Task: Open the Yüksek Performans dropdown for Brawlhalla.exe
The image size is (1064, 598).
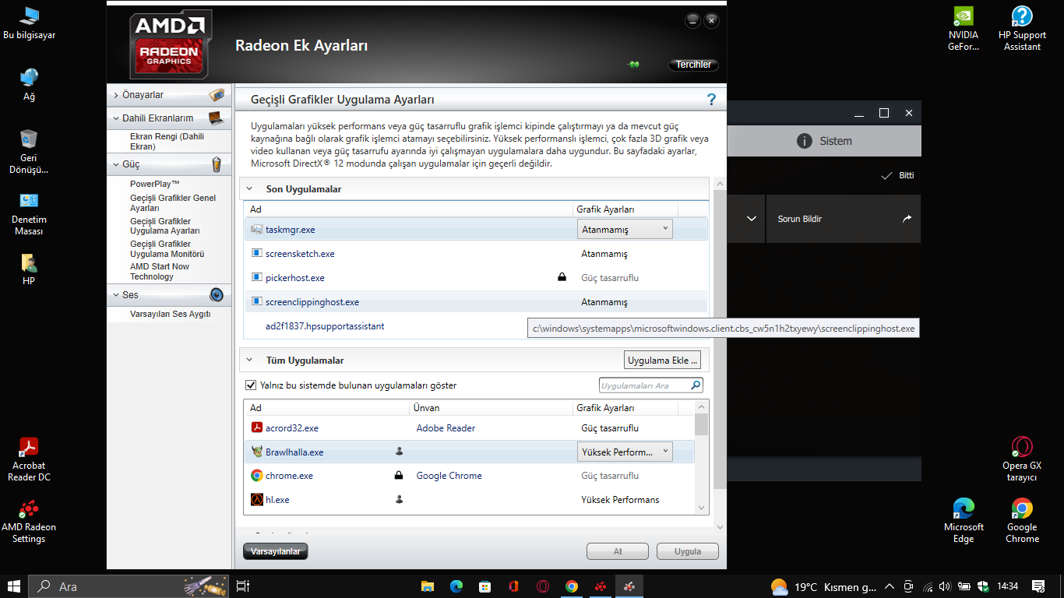Action: [625, 452]
